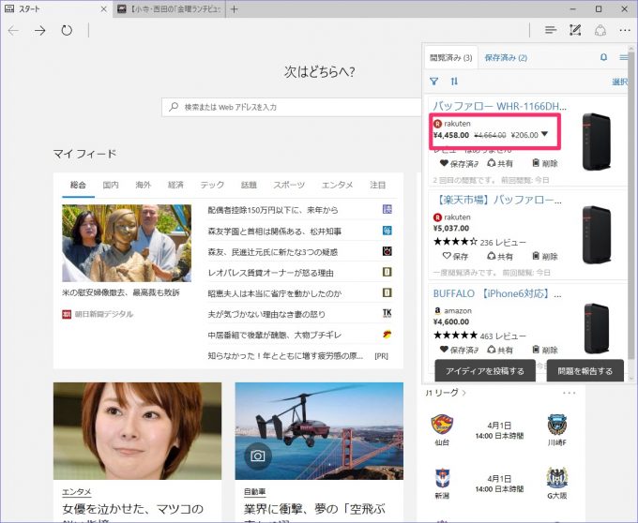Click the WHR-1166DH router thumbnail
Image resolution: width=638 pixels, height=523 pixels.
596,142
